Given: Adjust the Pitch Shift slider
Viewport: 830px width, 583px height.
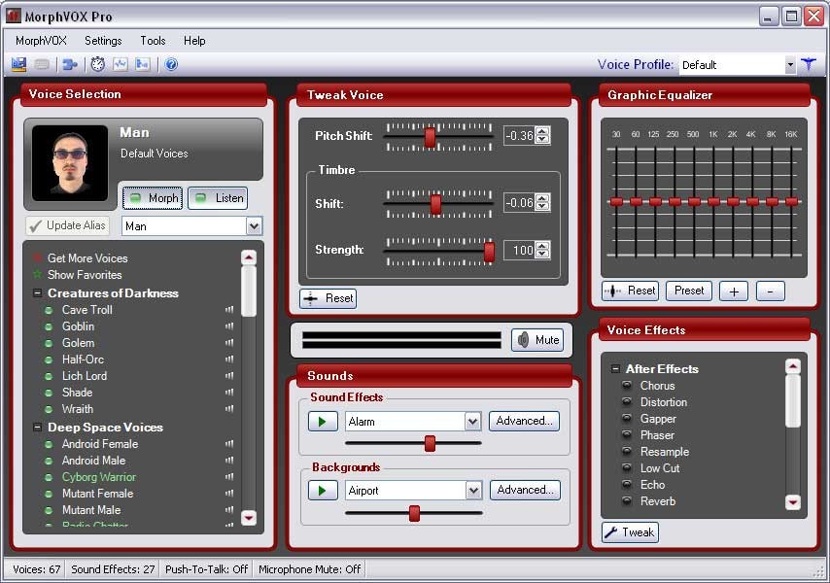Looking at the screenshot, I should tap(428, 136).
